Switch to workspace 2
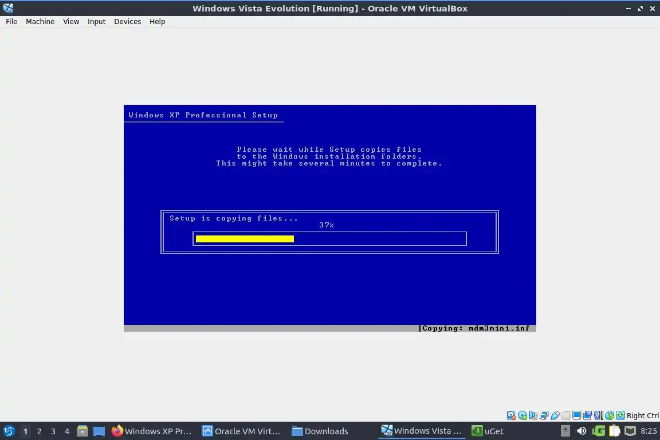 39,431
